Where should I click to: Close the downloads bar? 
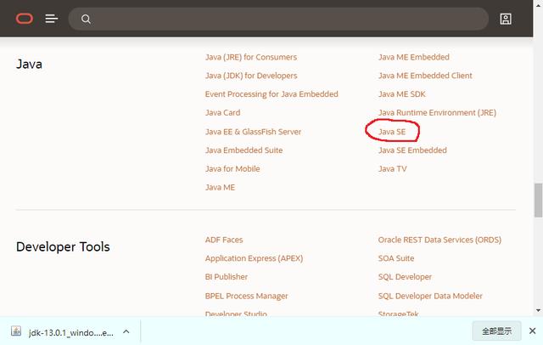point(532,331)
